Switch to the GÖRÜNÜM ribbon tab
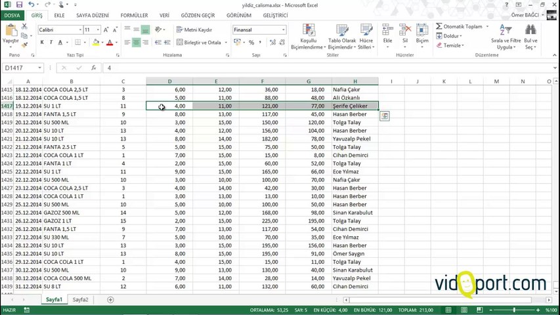This screenshot has height=315, width=560. [239, 15]
